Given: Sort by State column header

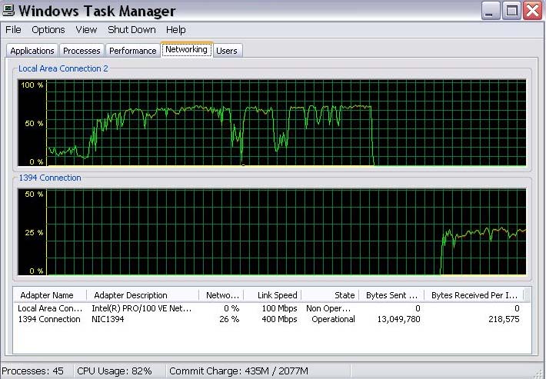Looking at the screenshot, I should (330, 295).
